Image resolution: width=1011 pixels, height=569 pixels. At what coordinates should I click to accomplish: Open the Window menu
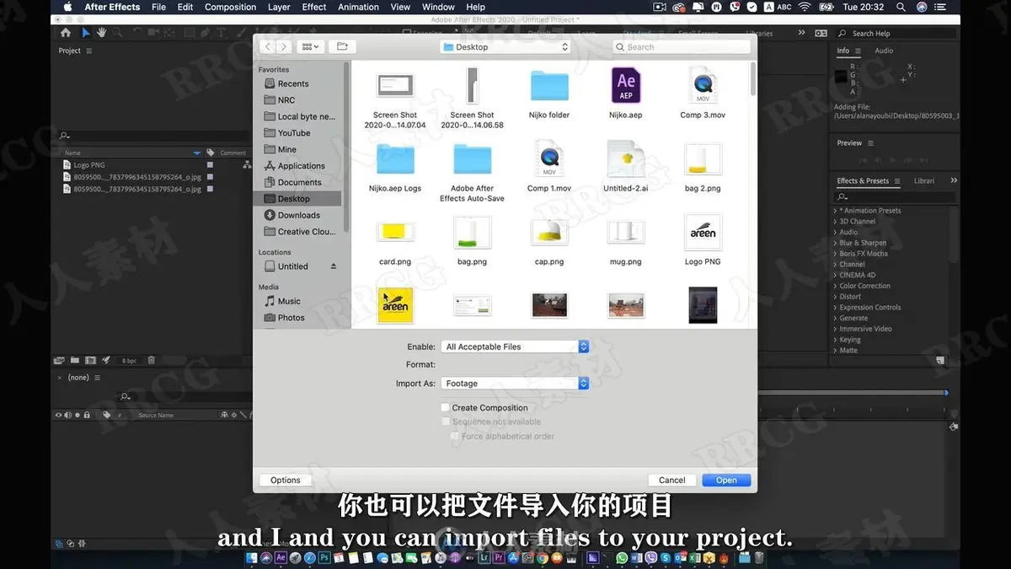point(438,7)
